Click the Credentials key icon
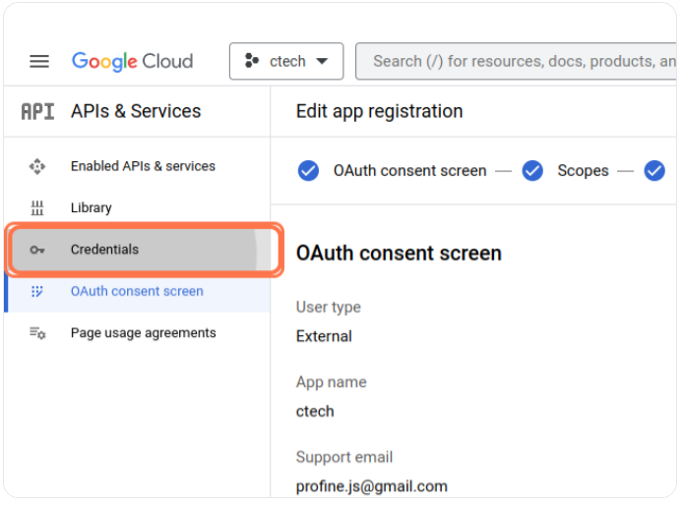Viewport: 683px width, 505px height. (37, 250)
